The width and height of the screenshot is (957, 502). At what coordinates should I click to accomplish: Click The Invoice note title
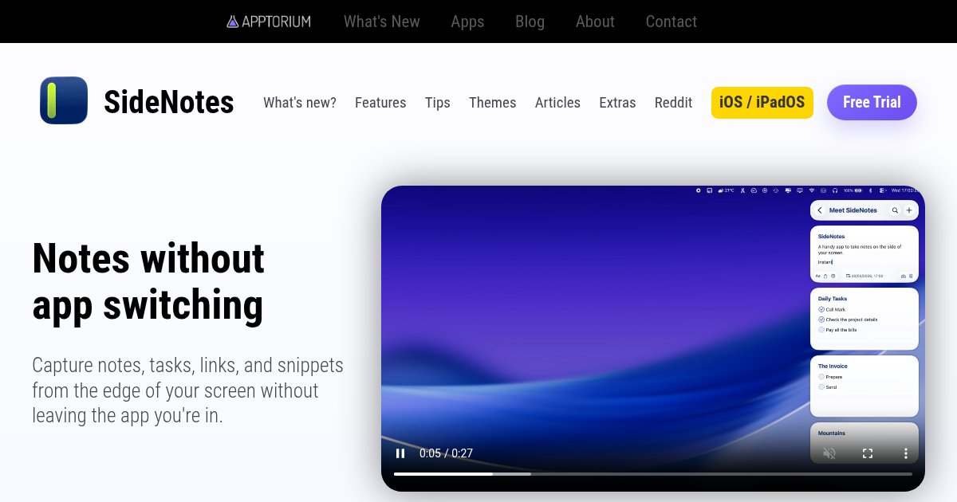[x=833, y=367]
